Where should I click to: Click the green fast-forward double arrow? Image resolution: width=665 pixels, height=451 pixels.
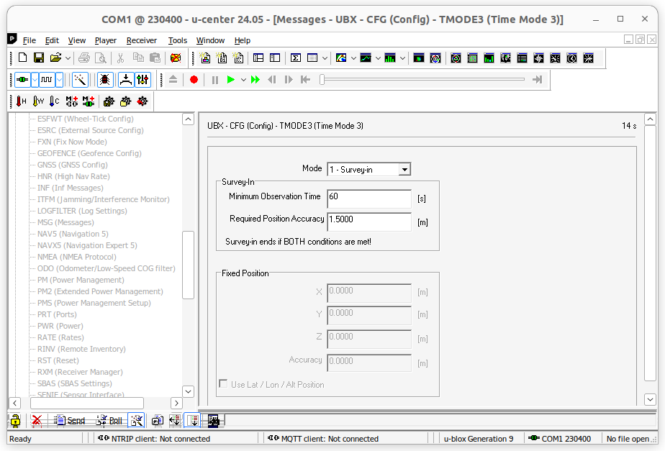point(255,80)
